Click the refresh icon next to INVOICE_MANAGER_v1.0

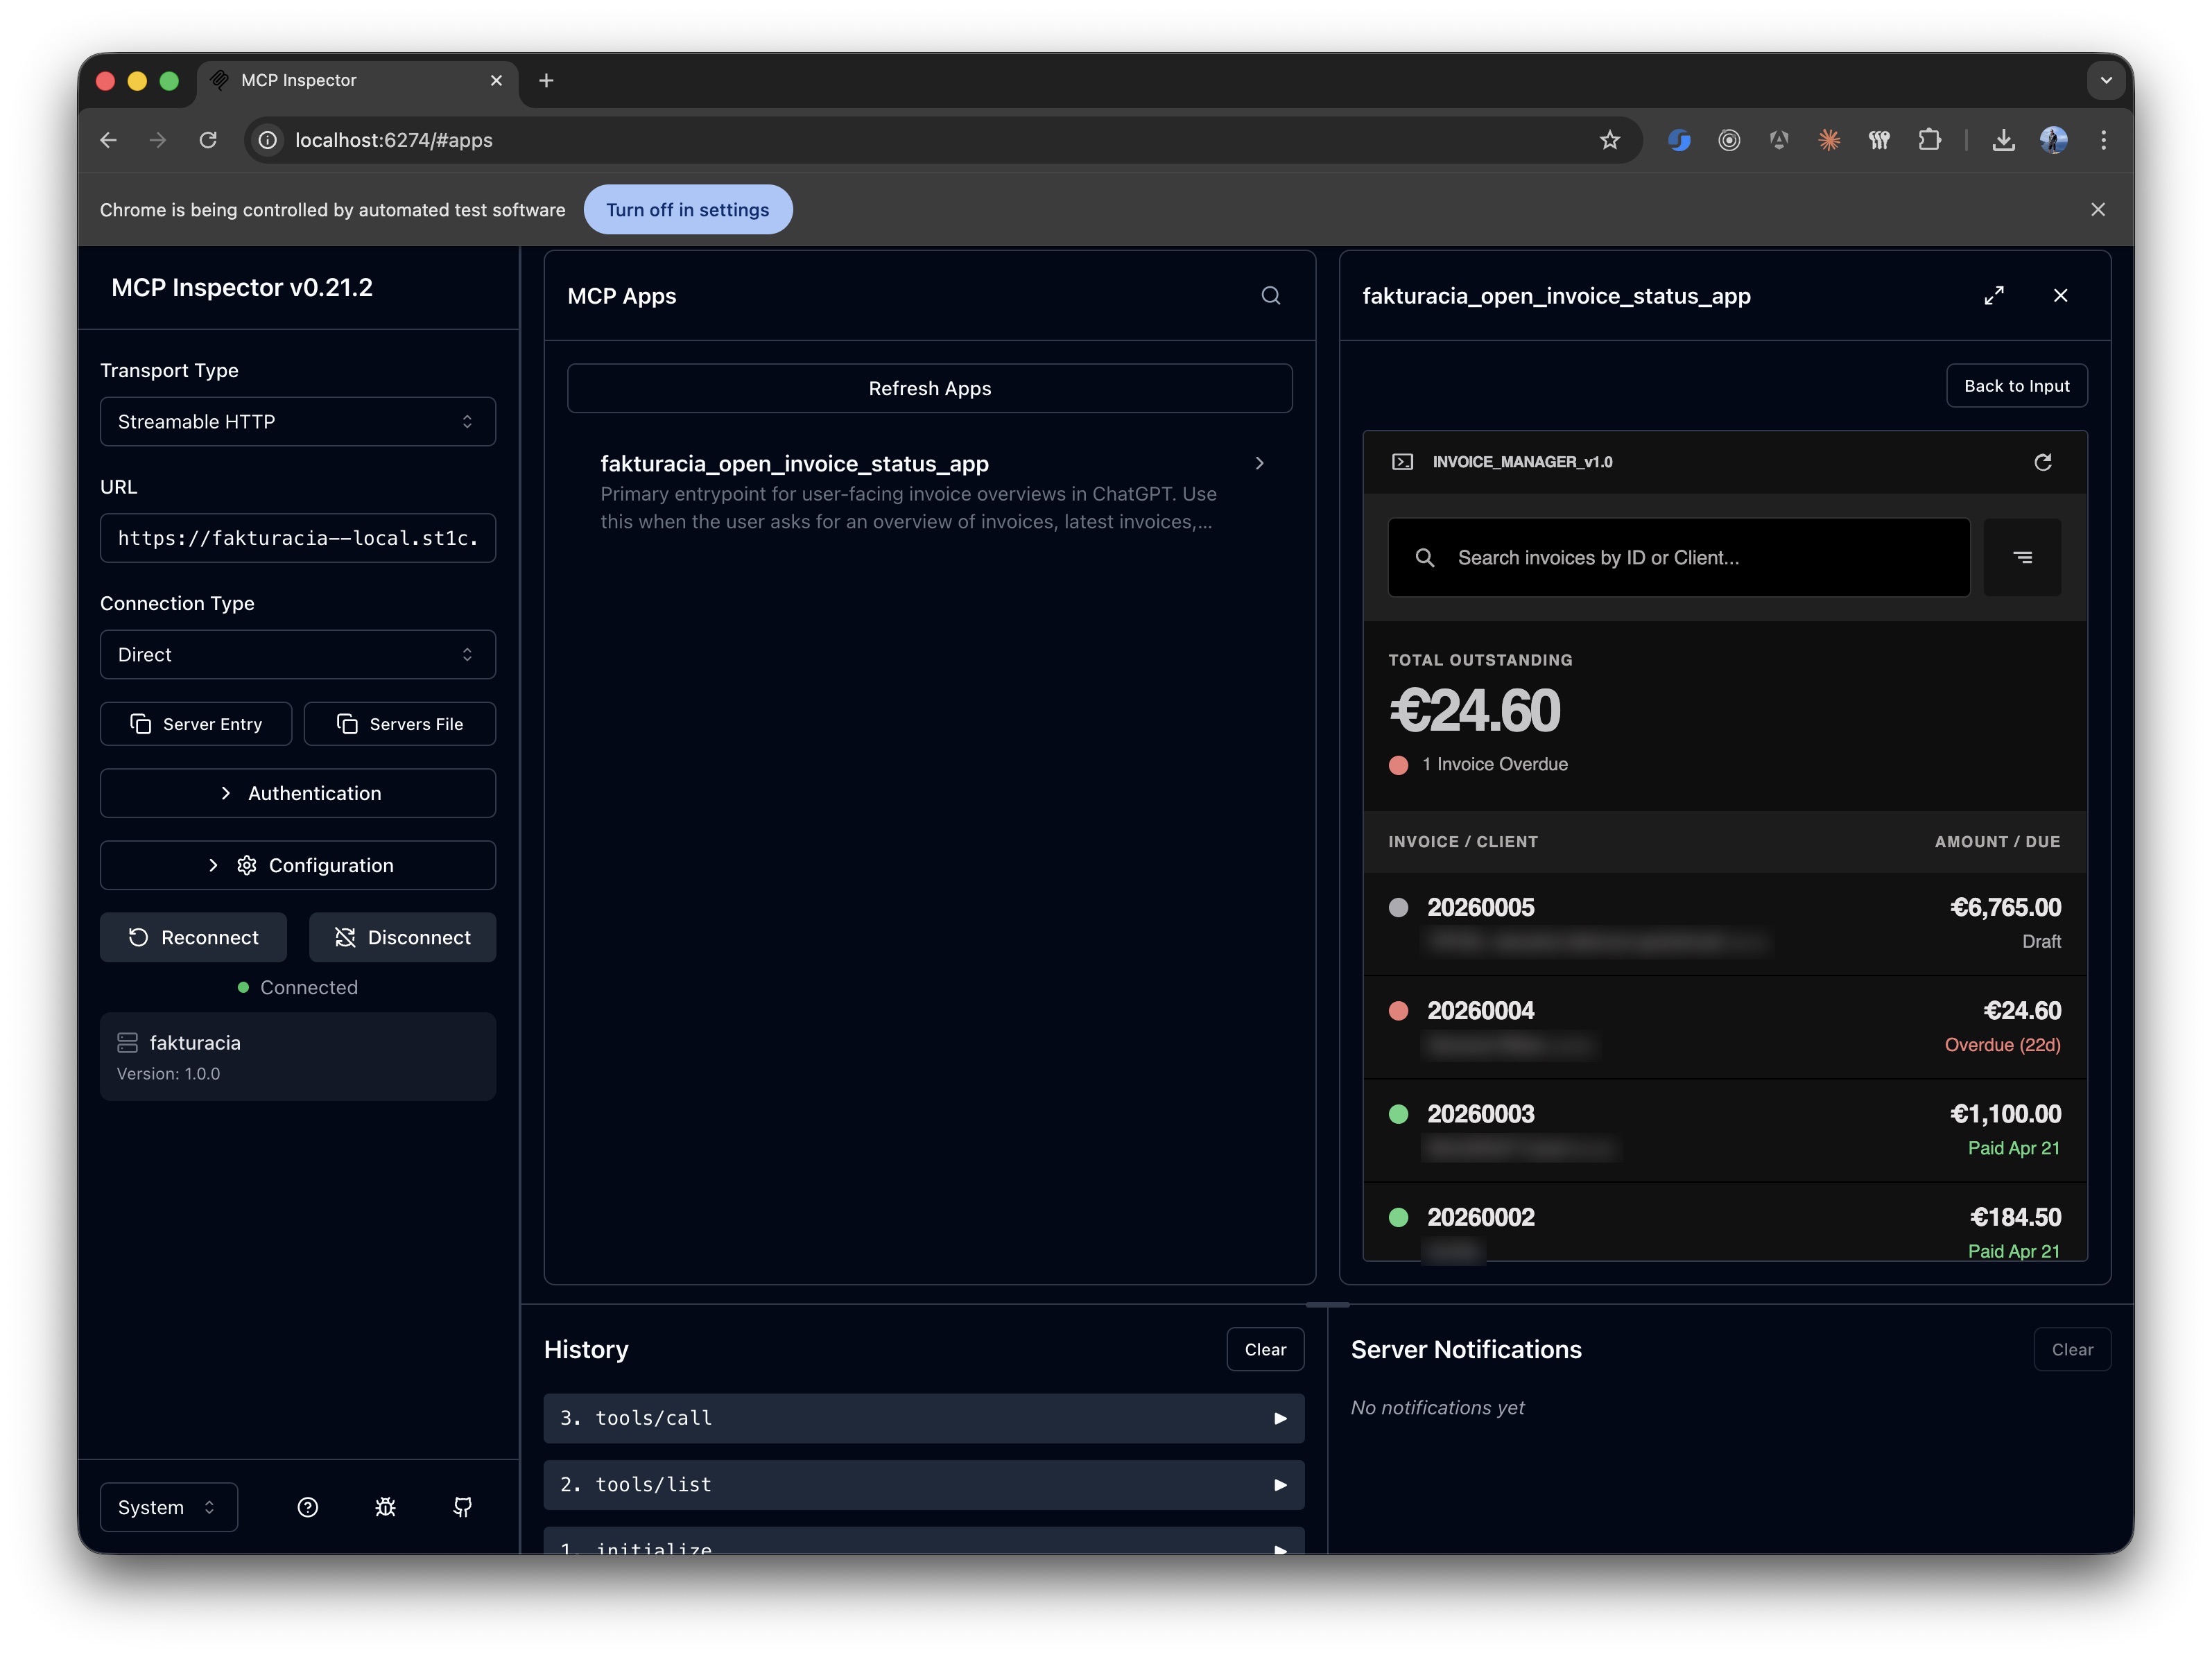pyautogui.click(x=2043, y=462)
